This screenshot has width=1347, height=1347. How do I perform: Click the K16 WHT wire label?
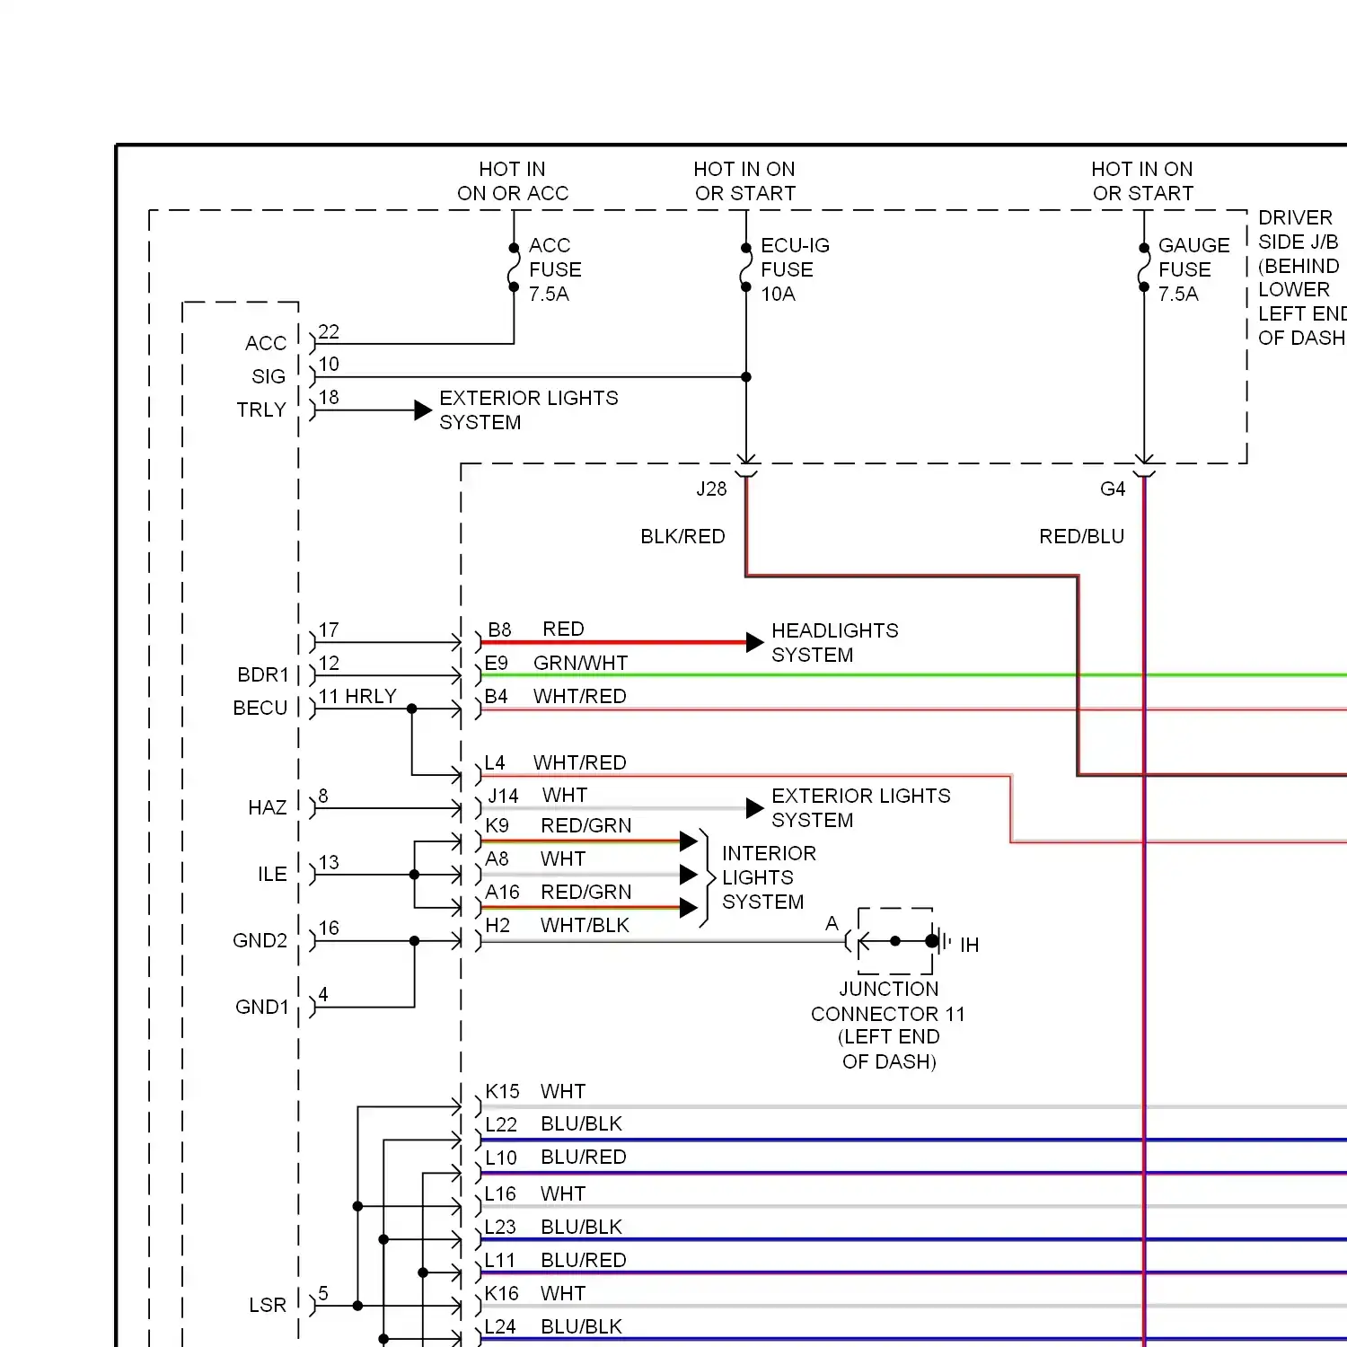(x=535, y=1293)
